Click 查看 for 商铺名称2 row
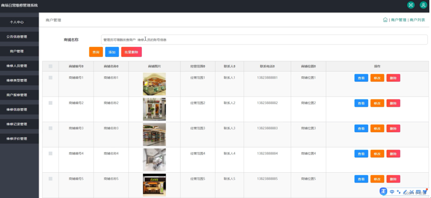This screenshot has height=198, width=431. (x=361, y=103)
